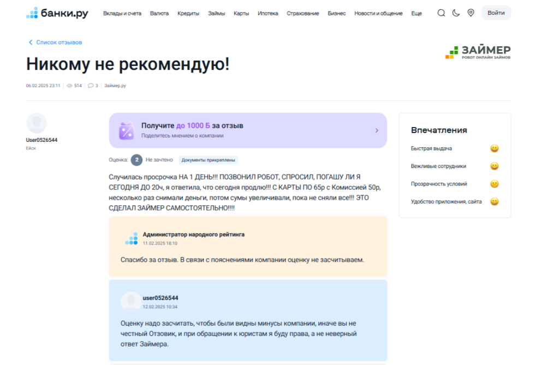Click the comments bubble icon

click(91, 86)
